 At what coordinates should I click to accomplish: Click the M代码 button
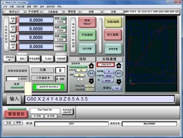[x=51, y=116]
